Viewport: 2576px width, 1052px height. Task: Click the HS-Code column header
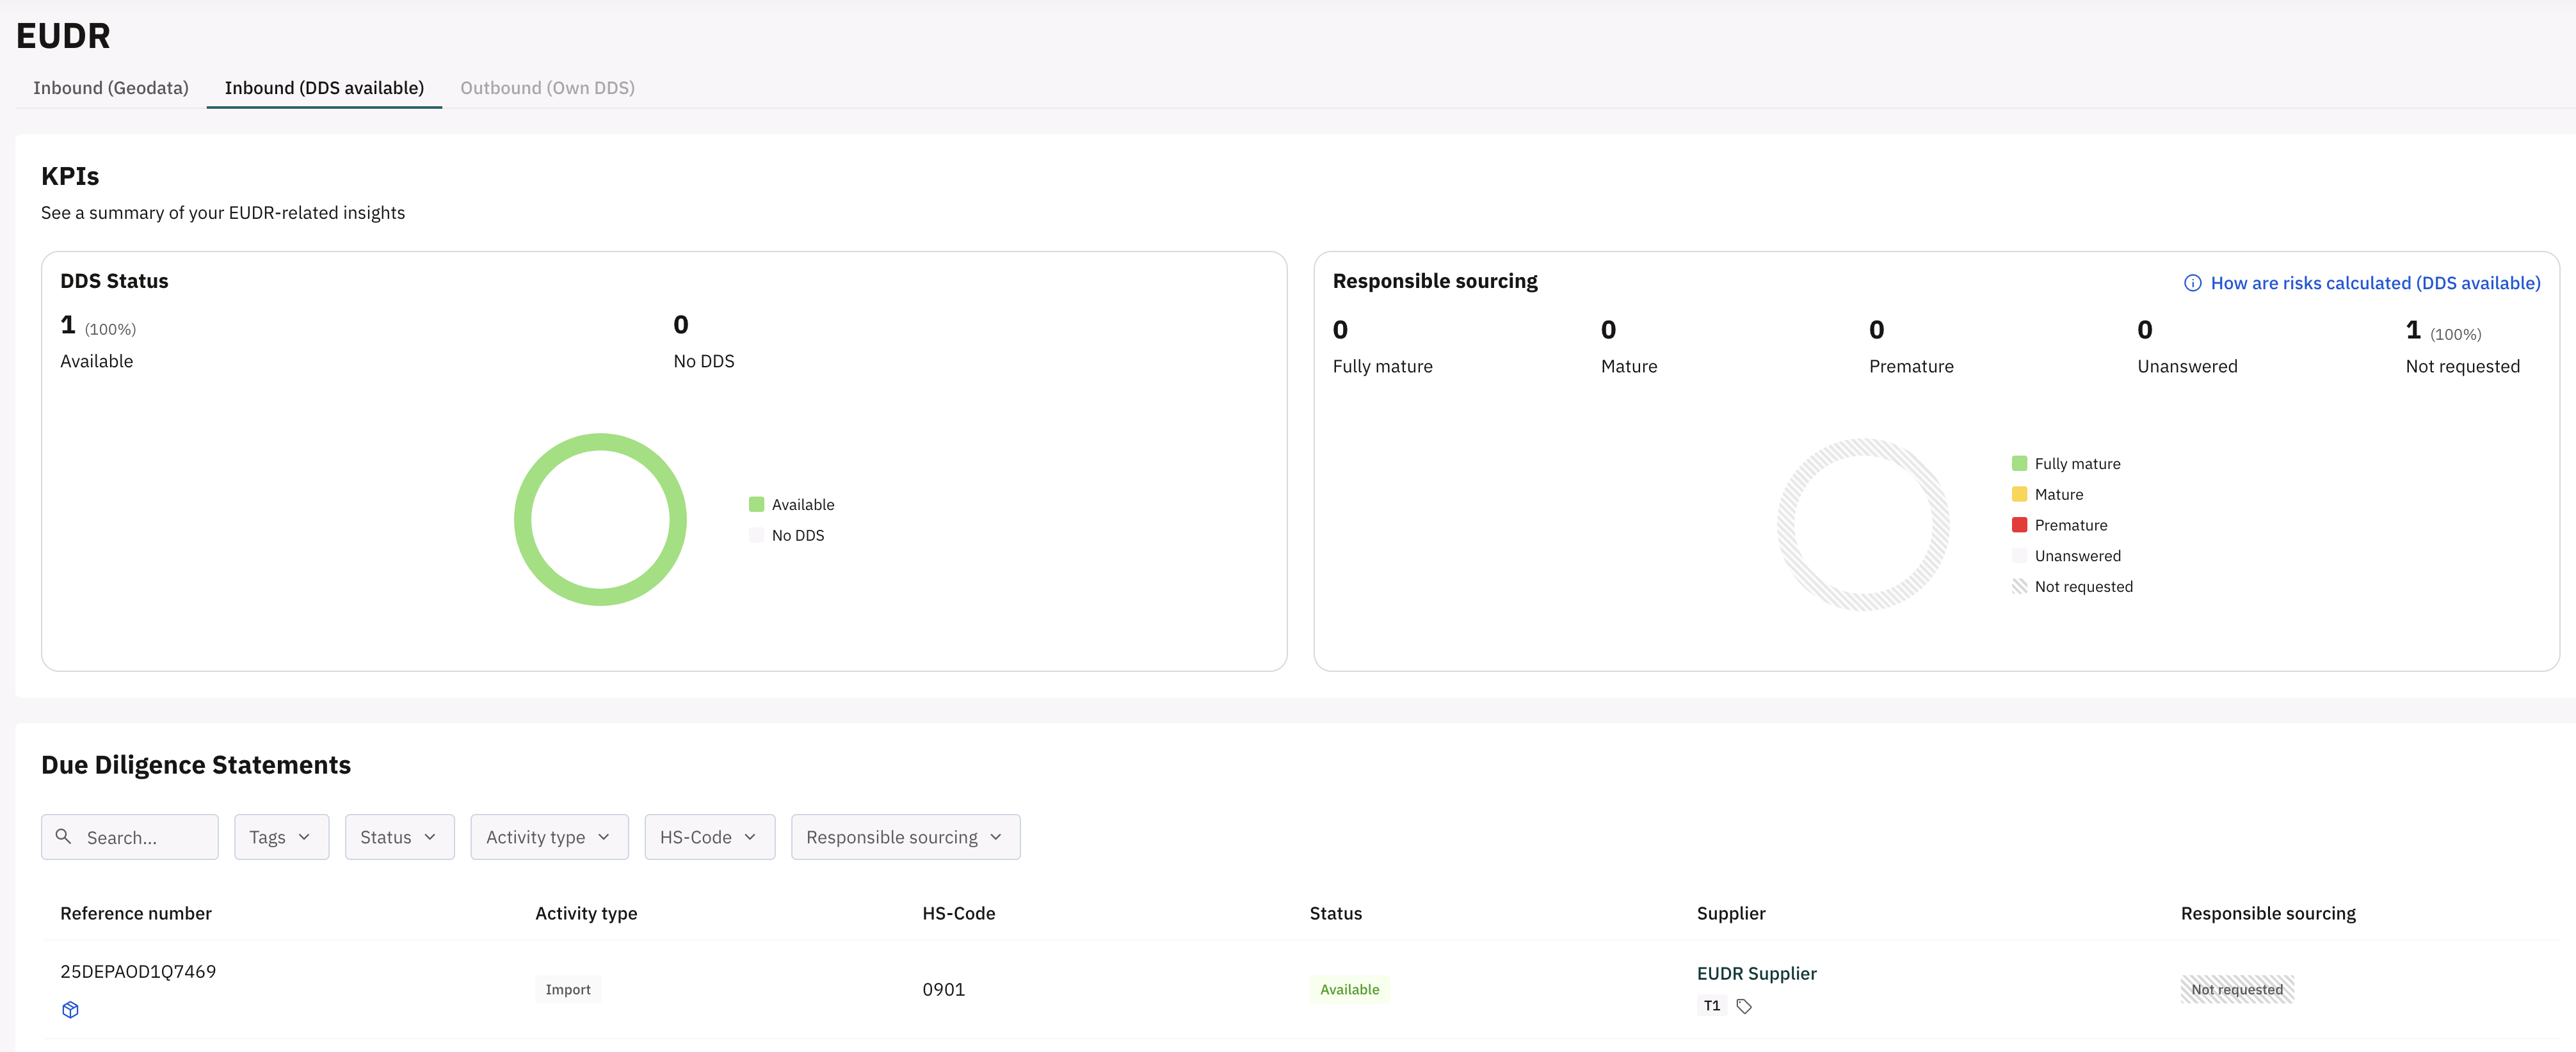(x=958, y=913)
